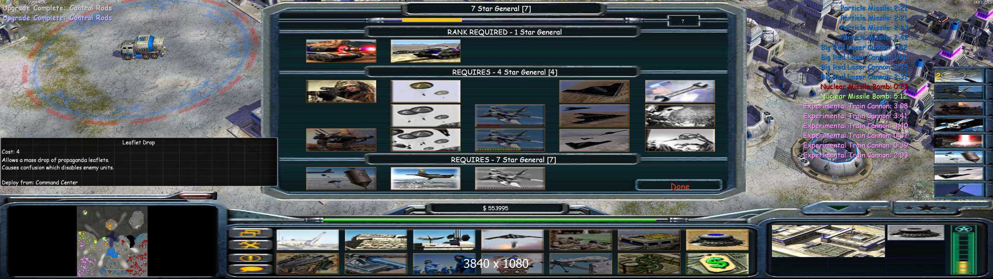This screenshot has height=279, width=993.
Task: Select the fighter jet power with yellow bar
Action: tap(510, 140)
